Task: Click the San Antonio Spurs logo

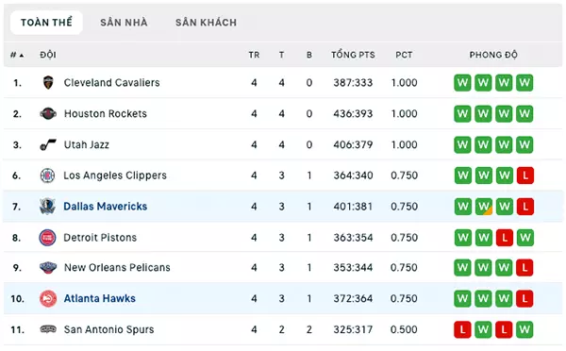Action: (48, 329)
